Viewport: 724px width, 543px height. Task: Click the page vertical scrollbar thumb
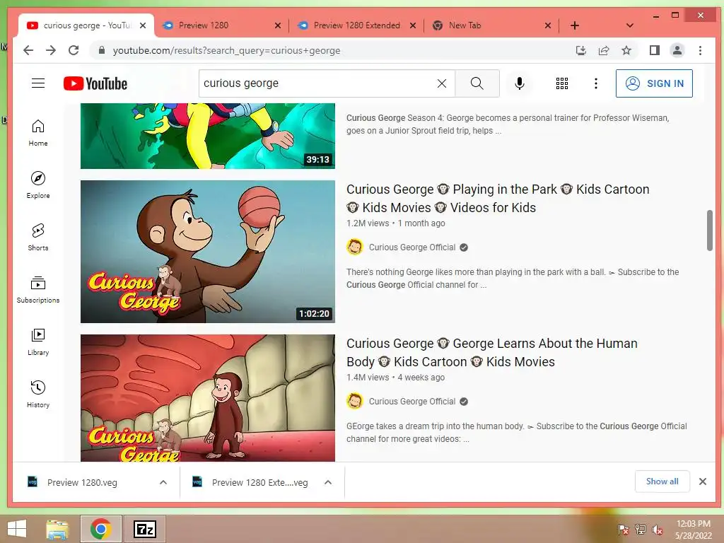coord(710,230)
